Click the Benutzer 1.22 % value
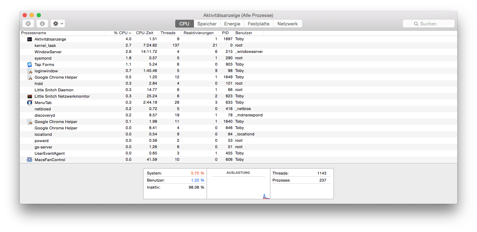The image size is (477, 232). point(197,180)
